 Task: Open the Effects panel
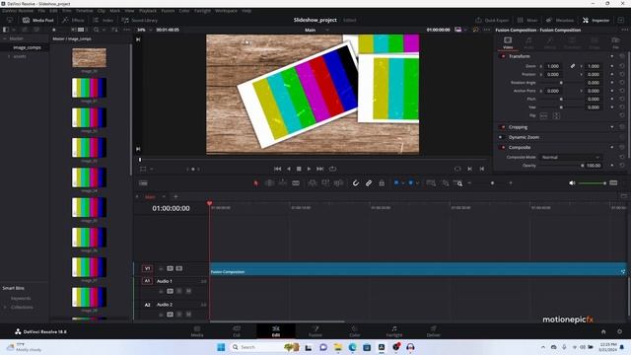(74, 20)
